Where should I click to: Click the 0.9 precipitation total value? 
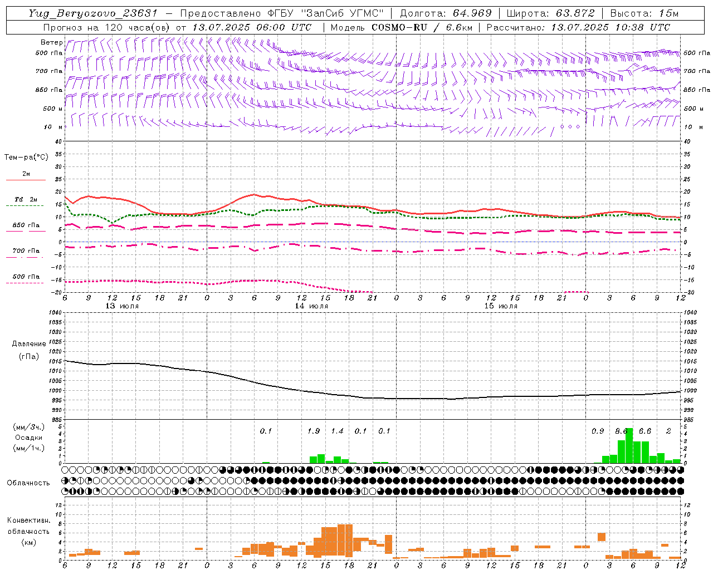[x=598, y=431]
